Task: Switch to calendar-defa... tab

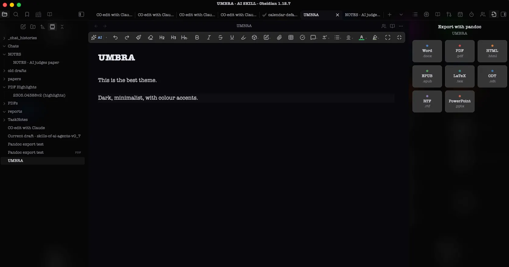Action: 280,15
